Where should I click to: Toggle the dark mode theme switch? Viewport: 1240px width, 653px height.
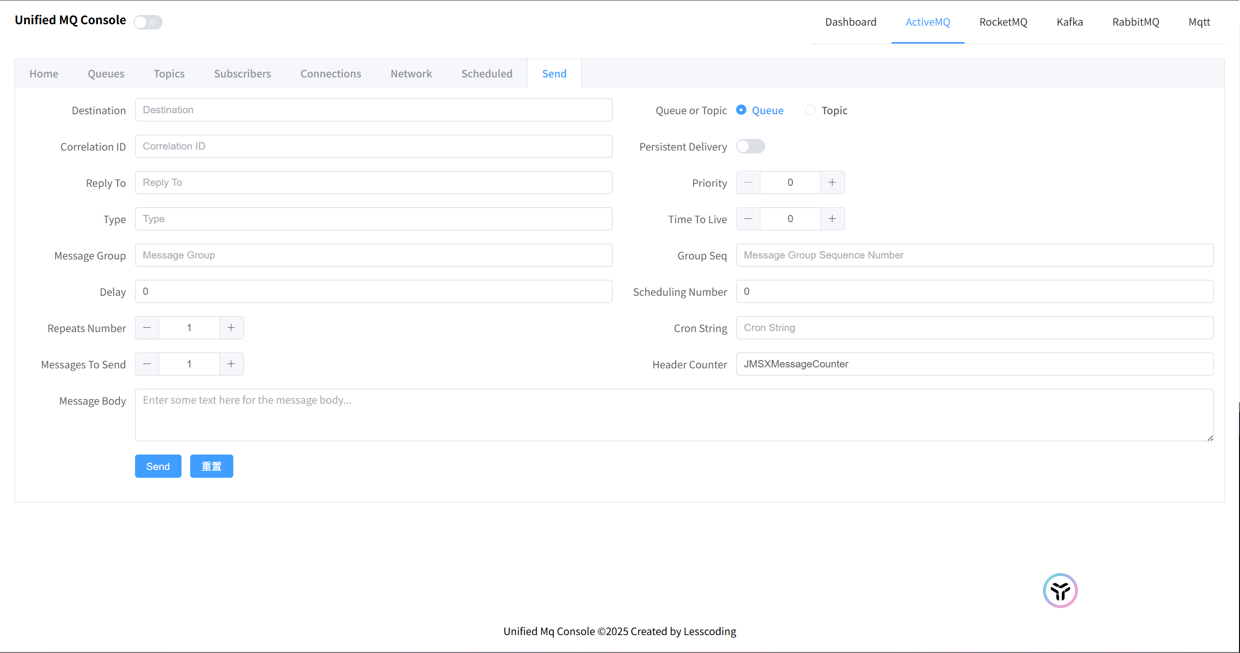[x=148, y=22]
